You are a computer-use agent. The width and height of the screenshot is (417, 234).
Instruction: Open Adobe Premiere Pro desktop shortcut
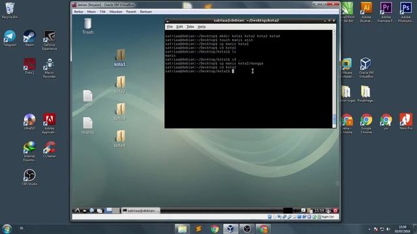pyautogui.click(x=386, y=12)
